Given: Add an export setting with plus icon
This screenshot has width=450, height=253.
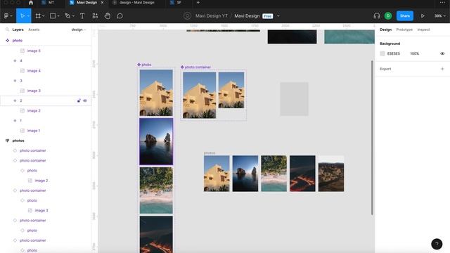Looking at the screenshot, I should 442,69.
